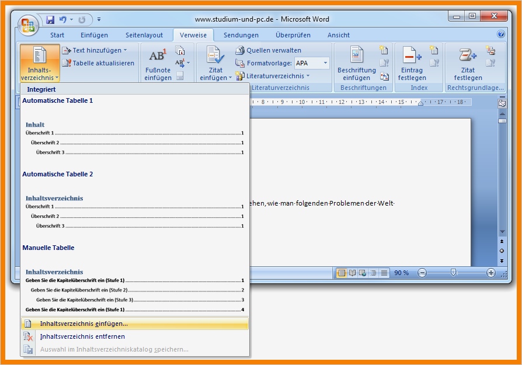Open Beschriftung einfügen

[x=357, y=62]
